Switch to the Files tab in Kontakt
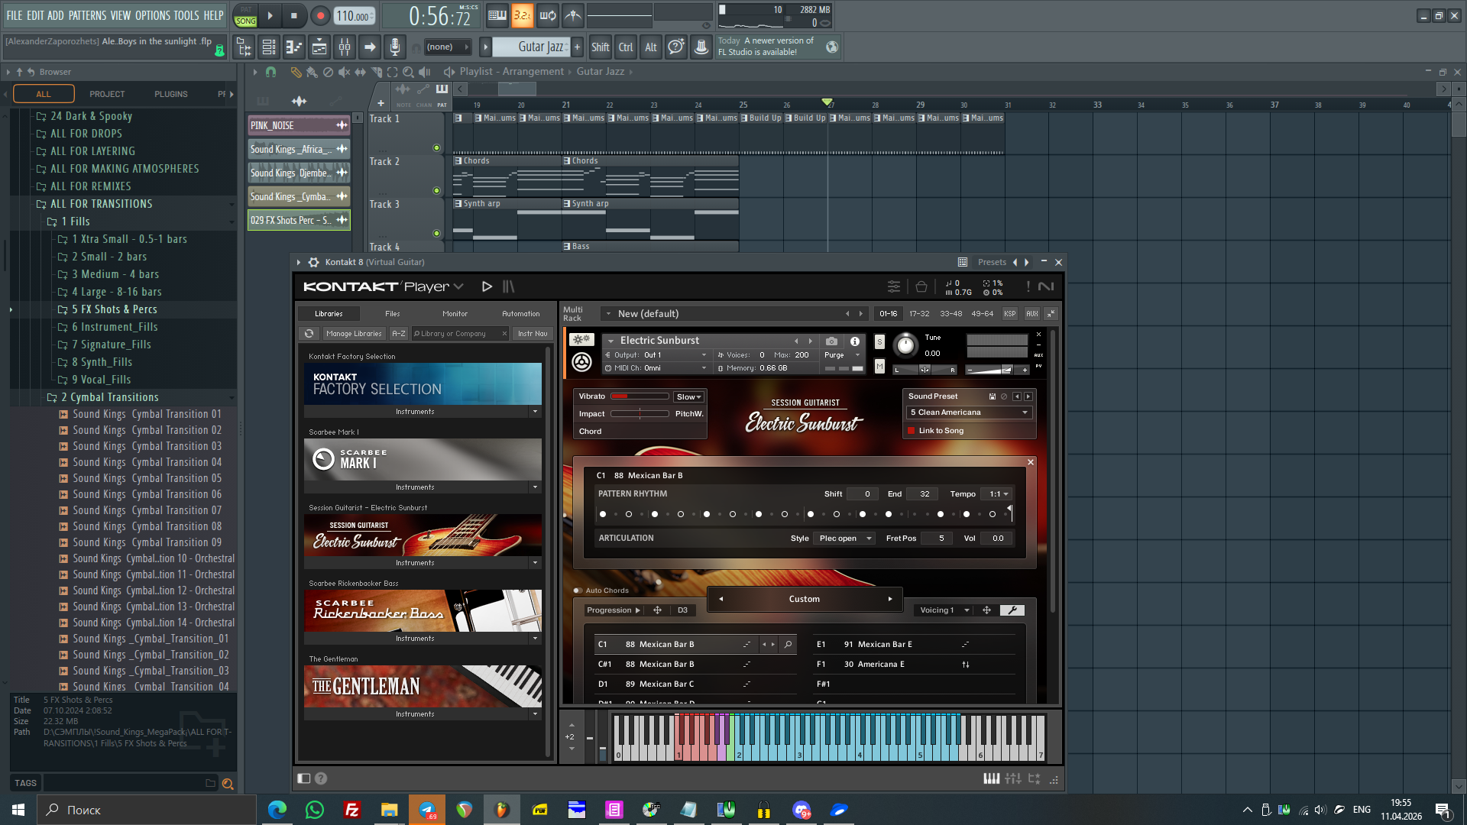Screen dimensions: 1467x825 392,314
